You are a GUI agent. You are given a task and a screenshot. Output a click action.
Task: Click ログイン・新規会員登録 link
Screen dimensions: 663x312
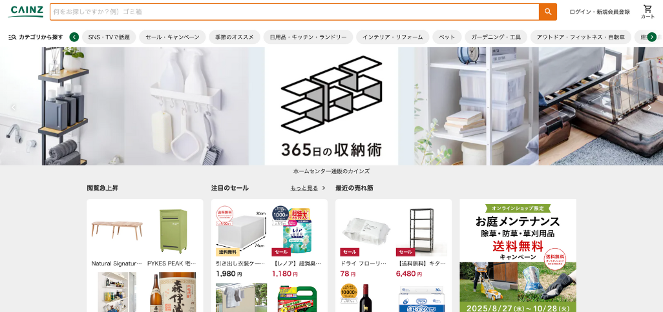600,12
